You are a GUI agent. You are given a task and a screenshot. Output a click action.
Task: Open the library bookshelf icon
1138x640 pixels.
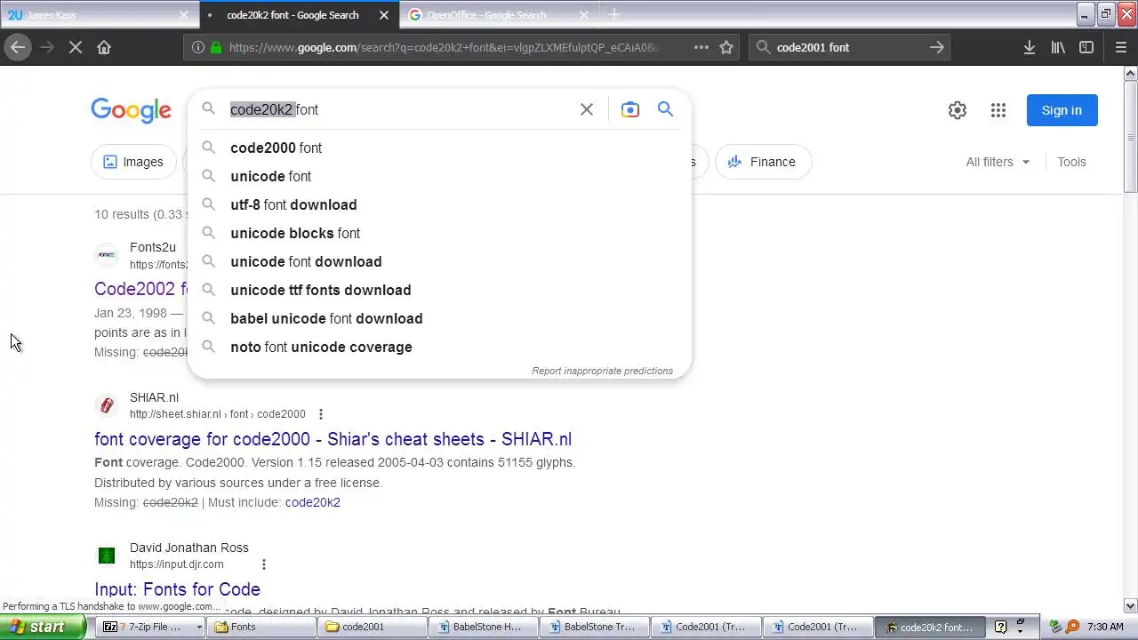click(1058, 47)
